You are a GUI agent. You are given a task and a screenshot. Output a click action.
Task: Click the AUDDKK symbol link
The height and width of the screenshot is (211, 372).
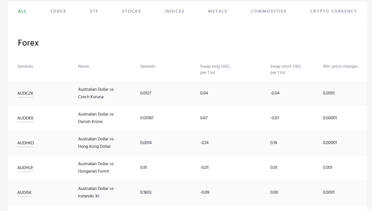click(25, 118)
